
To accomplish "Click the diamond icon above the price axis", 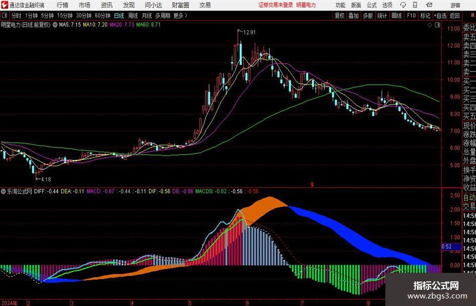I will click(x=430, y=25).
